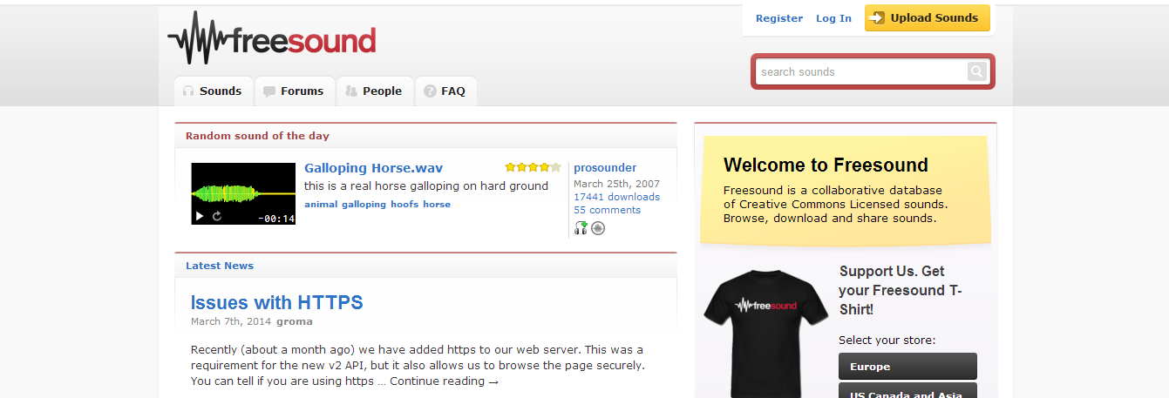Toggle loop icon in sound player
Viewport: 1169px width, 398px height.
pyautogui.click(x=217, y=216)
